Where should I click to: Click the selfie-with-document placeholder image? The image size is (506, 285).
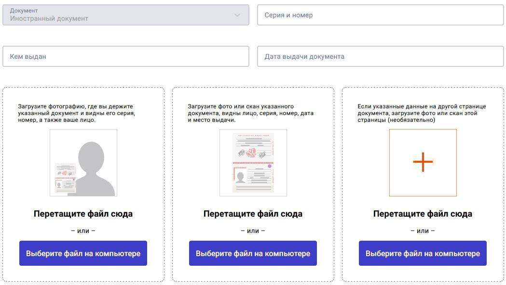[x=83, y=163]
